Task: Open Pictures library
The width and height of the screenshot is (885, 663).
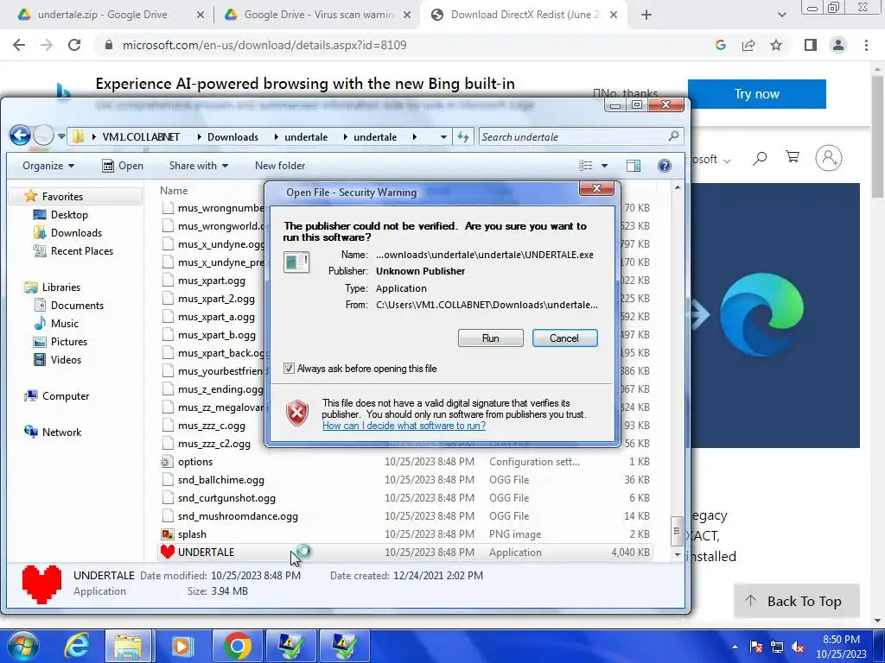Action: pos(69,342)
